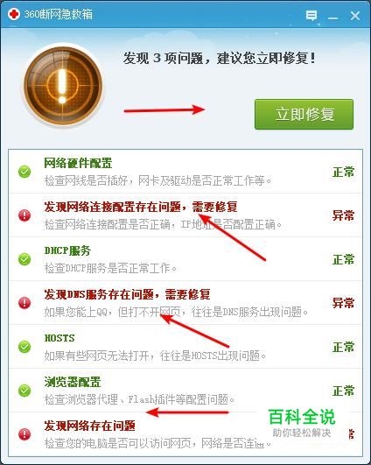Click green check icon beside HOSTS

click(24, 347)
